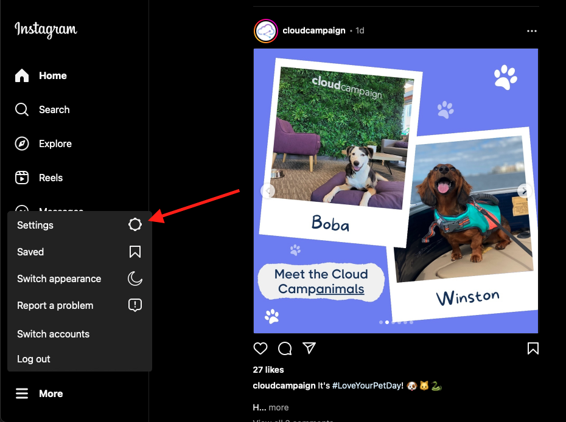
Task: Click the Search navigation label
Action: point(54,109)
